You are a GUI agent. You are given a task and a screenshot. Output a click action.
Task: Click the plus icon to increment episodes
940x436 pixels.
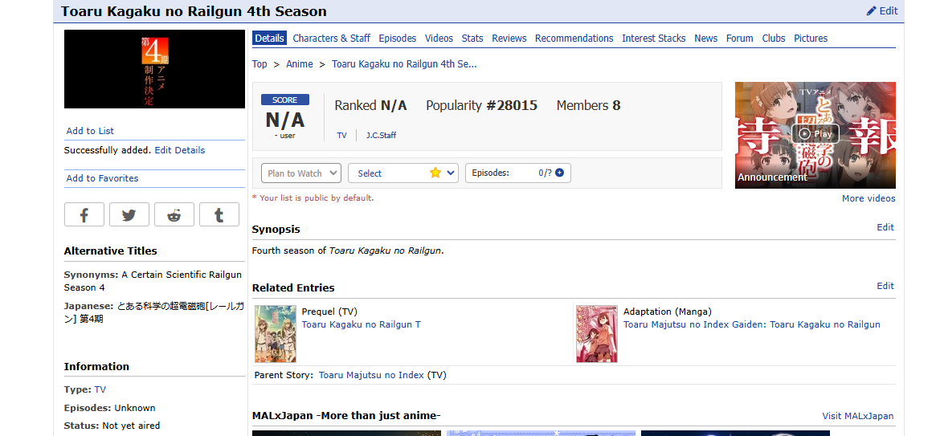(x=559, y=173)
